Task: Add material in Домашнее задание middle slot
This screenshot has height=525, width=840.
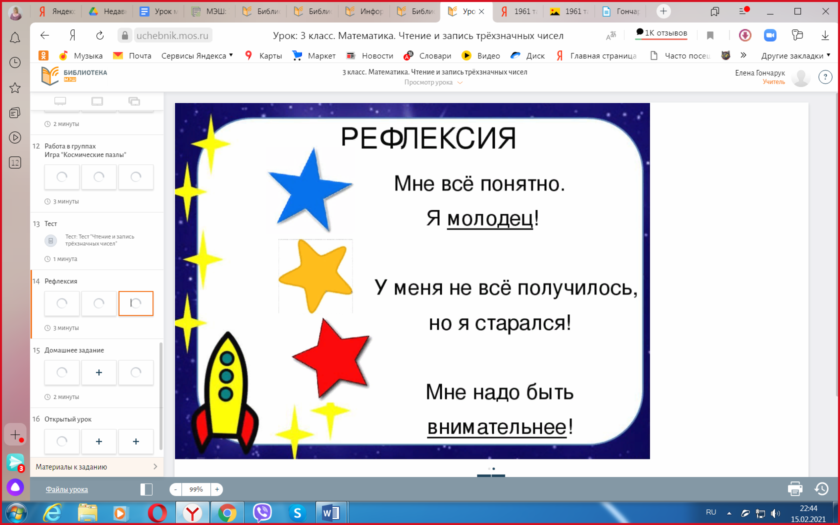Action: click(99, 372)
